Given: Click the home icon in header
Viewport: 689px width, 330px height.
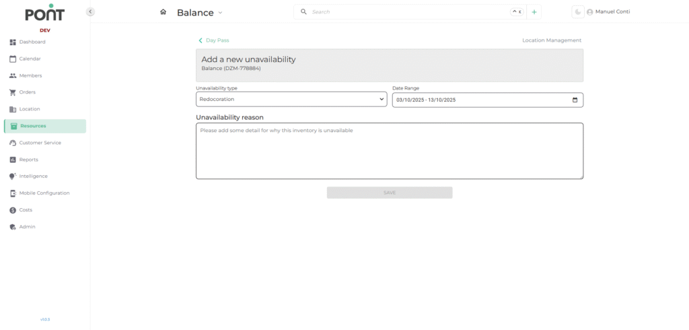Looking at the screenshot, I should click(x=163, y=12).
